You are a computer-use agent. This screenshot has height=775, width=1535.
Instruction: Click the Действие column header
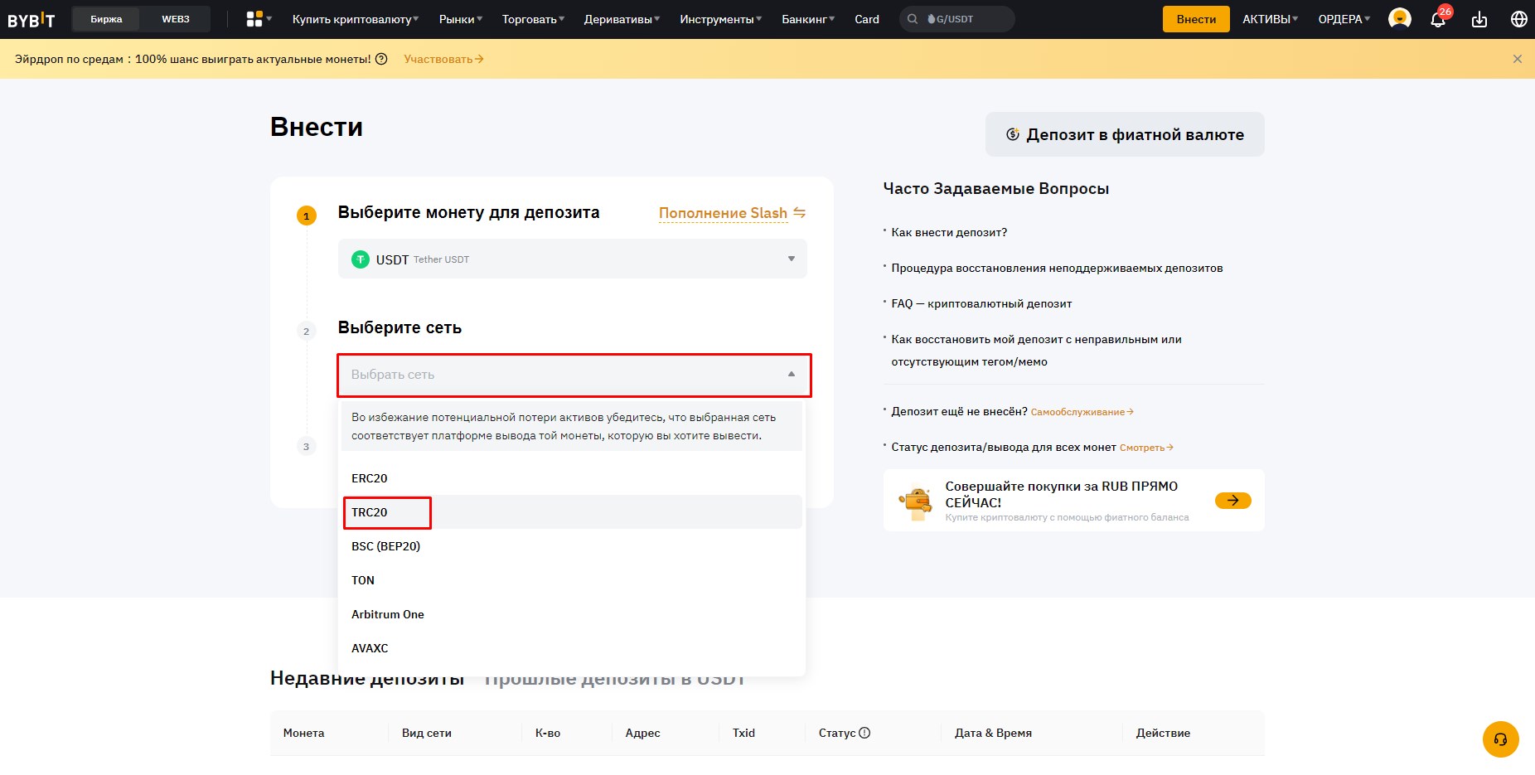[1163, 733]
